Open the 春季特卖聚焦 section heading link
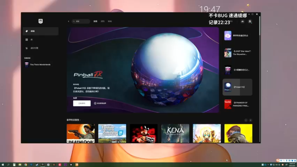 (x=74, y=120)
